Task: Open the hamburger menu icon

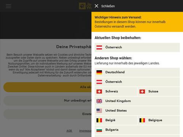Action: [8, 6]
